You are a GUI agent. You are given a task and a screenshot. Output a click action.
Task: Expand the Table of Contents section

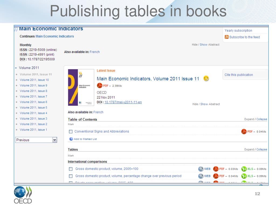[249, 119]
